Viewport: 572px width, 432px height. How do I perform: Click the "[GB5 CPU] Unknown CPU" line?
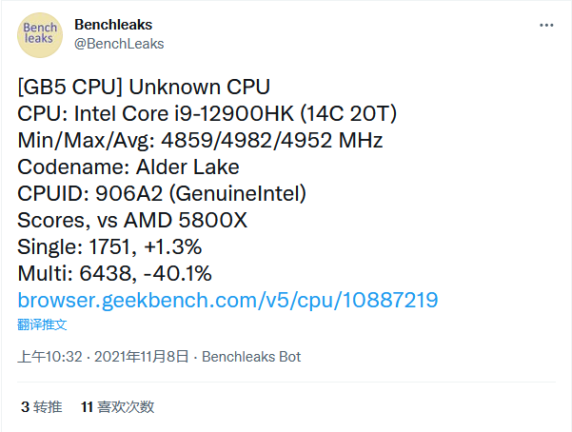[144, 87]
